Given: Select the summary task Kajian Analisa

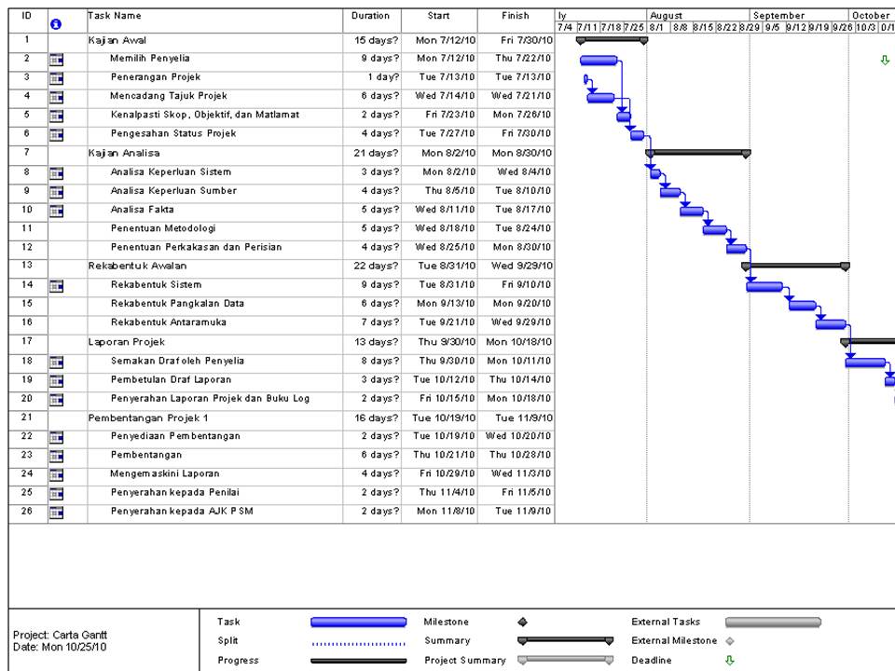Looking at the screenshot, I should (x=125, y=152).
